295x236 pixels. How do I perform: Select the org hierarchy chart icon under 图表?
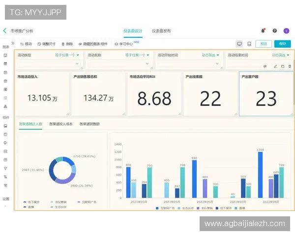[5, 107]
